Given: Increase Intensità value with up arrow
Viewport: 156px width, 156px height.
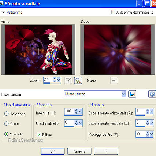Looking at the screenshot, I should point(77,110).
